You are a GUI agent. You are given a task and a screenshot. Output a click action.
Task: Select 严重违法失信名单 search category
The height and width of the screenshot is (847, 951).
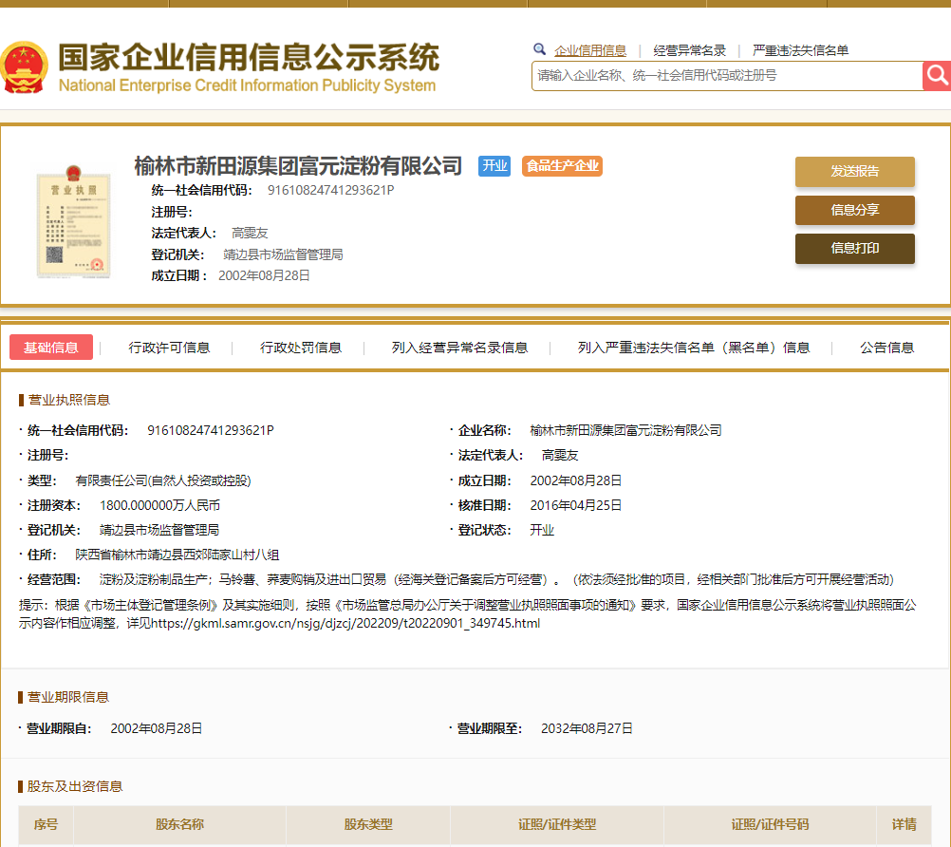tap(800, 51)
